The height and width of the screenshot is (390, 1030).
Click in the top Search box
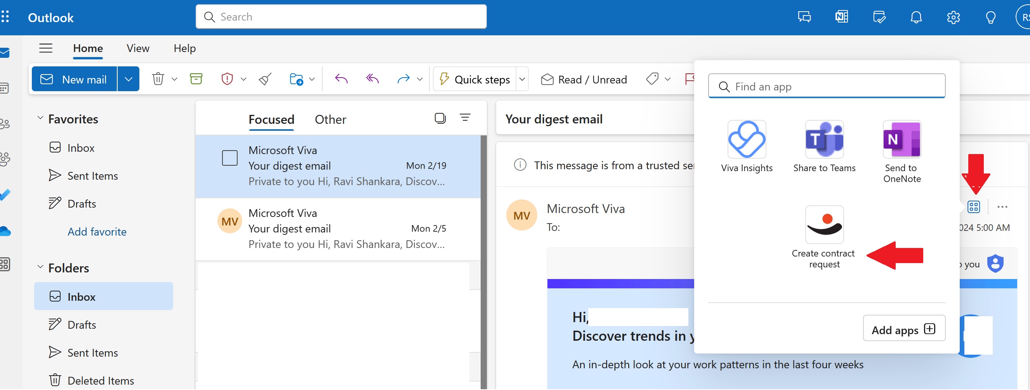tap(341, 17)
